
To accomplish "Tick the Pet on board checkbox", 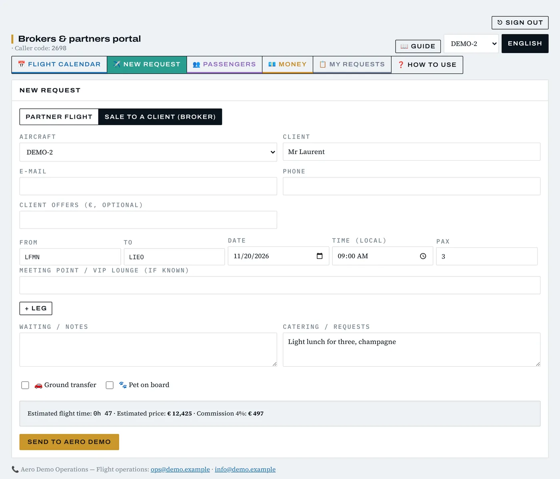I will pyautogui.click(x=110, y=385).
